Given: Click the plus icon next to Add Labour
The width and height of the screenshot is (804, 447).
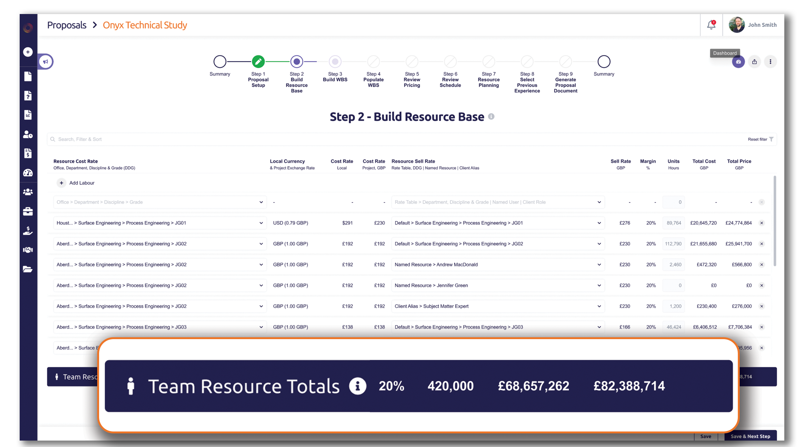Looking at the screenshot, I should pos(61,183).
